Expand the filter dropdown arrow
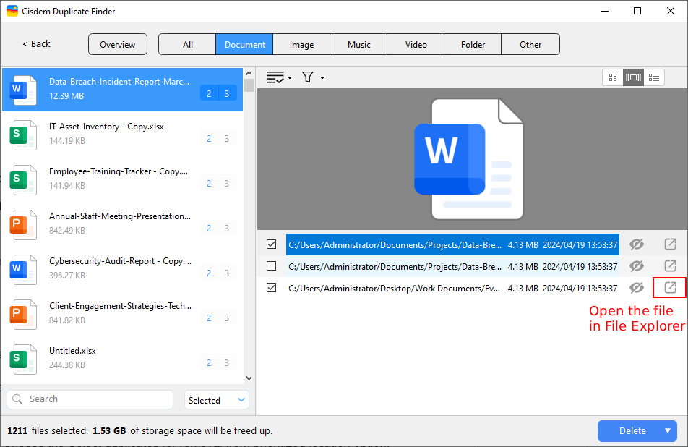This screenshot has width=688, height=447. coord(322,78)
